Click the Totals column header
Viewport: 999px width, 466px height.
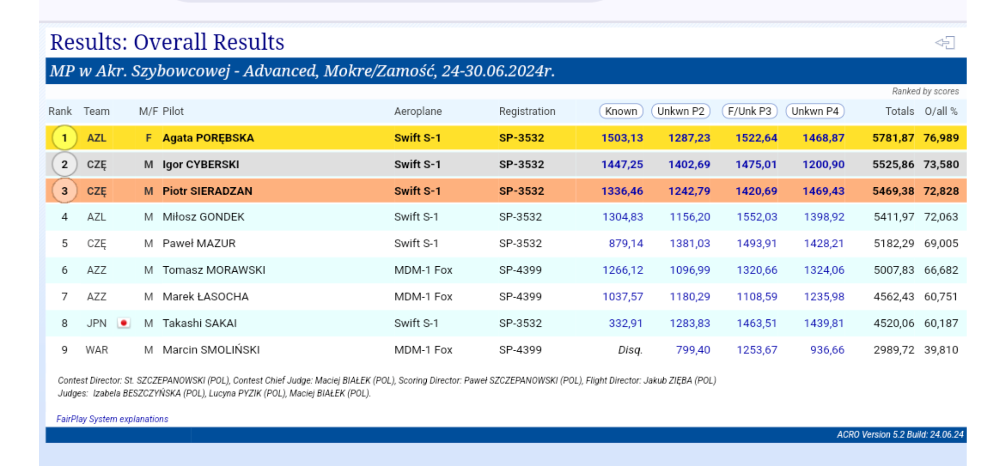pos(900,111)
